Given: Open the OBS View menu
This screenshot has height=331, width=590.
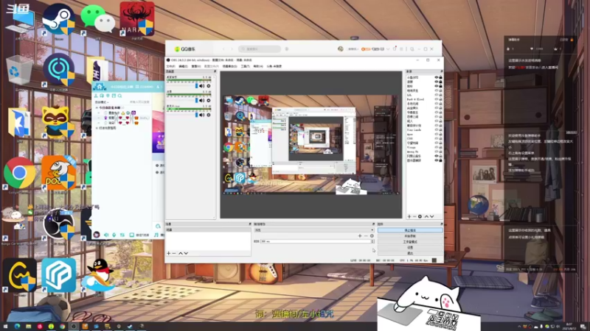Looking at the screenshot, I should [195, 66].
